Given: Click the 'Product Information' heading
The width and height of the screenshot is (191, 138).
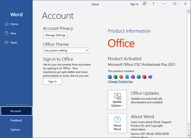Looking at the screenshot, I should [x=129, y=31].
